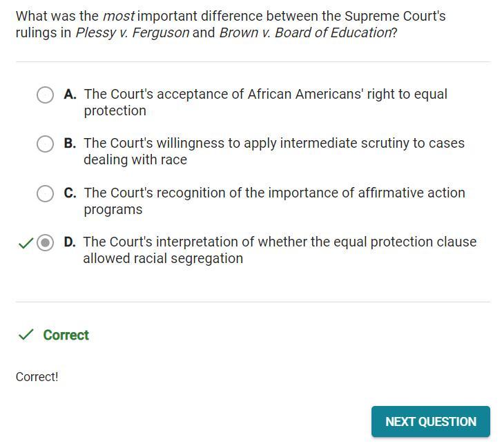This screenshot has height=446, width=502.
Task: Click the green "Correct" heading text
Action: (x=66, y=335)
